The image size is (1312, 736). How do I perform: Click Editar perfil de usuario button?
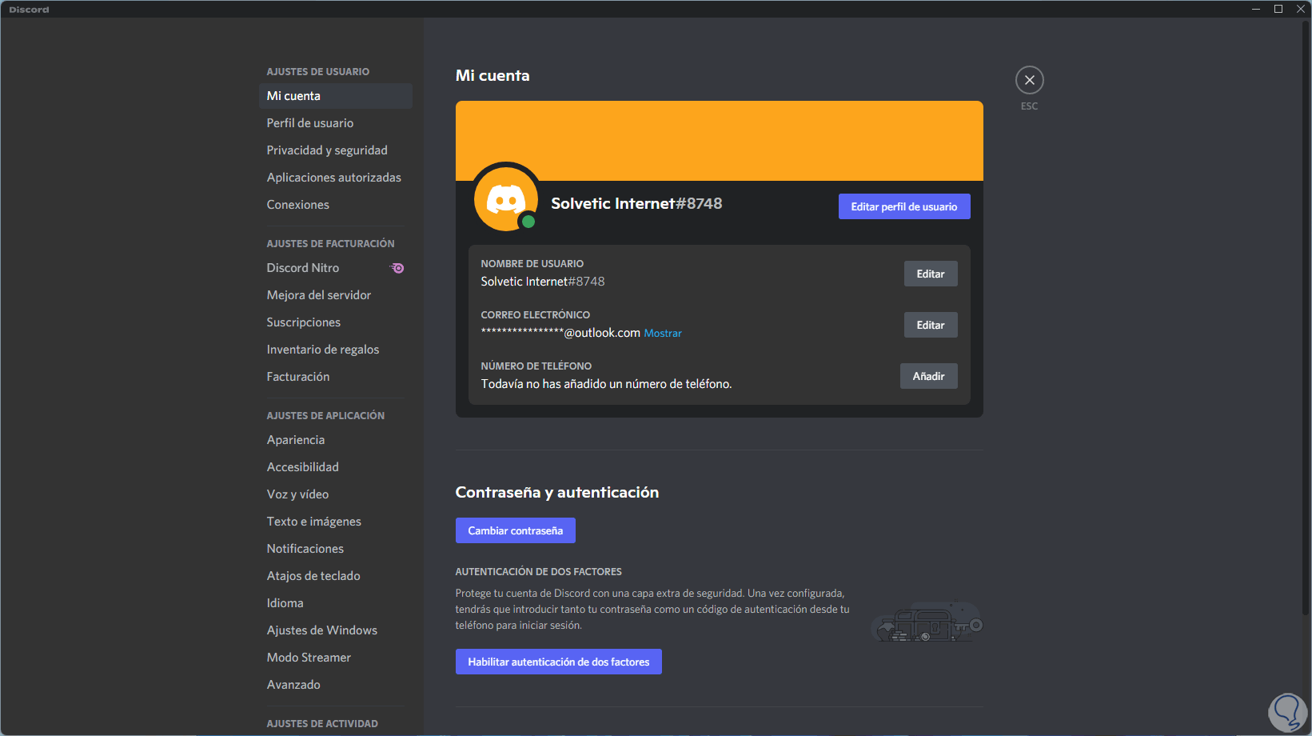tap(904, 206)
